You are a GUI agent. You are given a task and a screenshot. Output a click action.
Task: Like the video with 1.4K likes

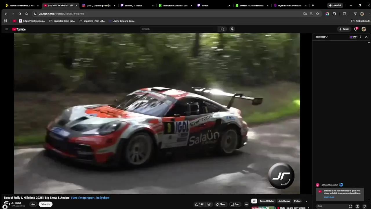tap(199, 204)
